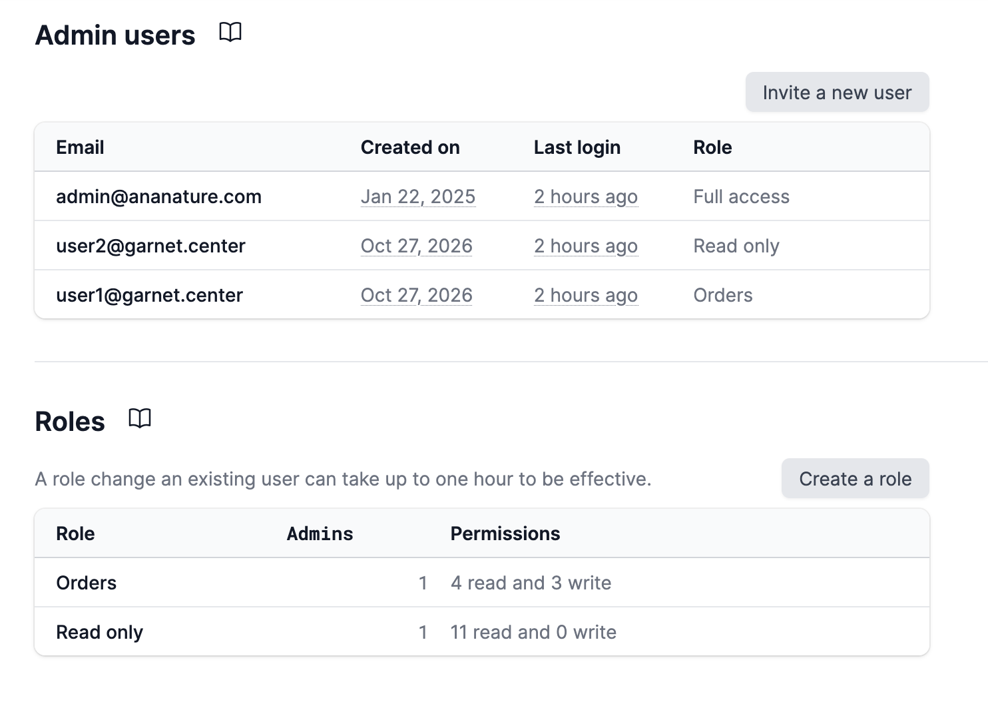Image resolution: width=988 pixels, height=710 pixels.
Task: Click Orders role of user1@garnet.center
Action: [x=723, y=295]
